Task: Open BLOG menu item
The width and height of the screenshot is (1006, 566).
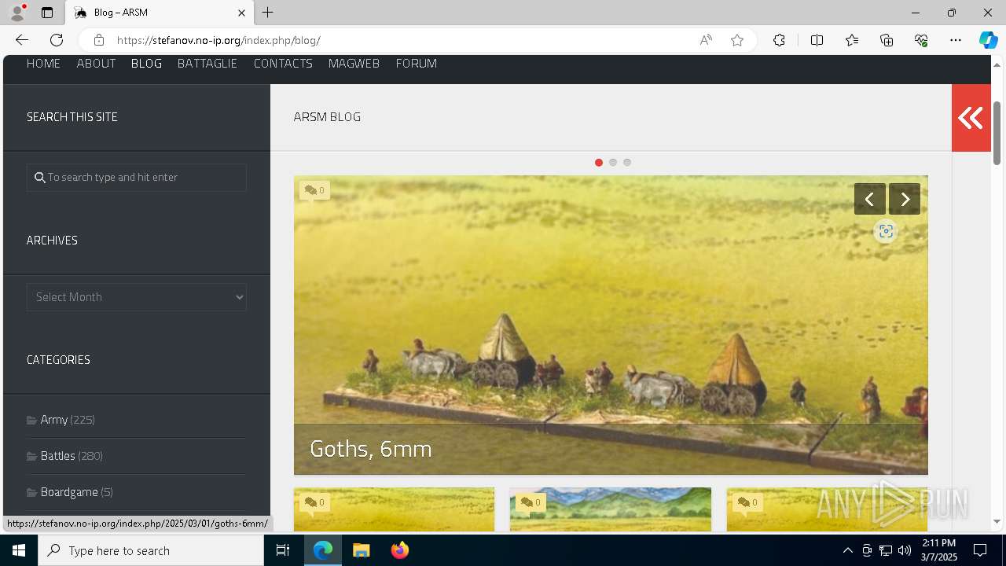Action: click(x=146, y=64)
